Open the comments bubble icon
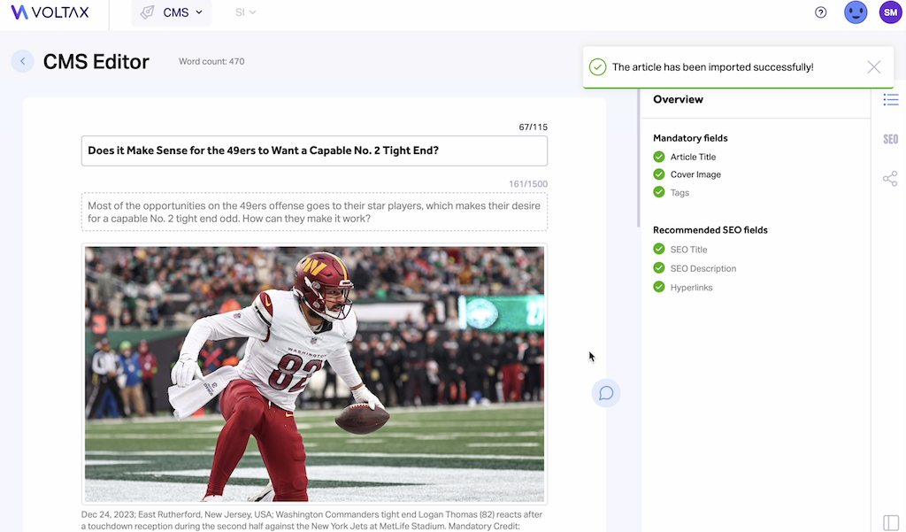906x532 pixels. click(606, 393)
